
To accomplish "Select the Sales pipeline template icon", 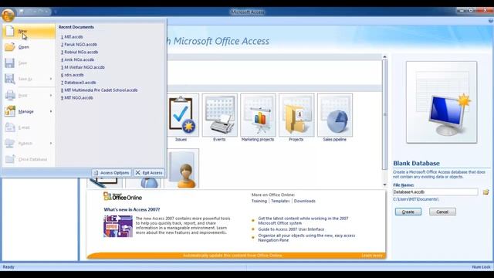I will (x=334, y=115).
